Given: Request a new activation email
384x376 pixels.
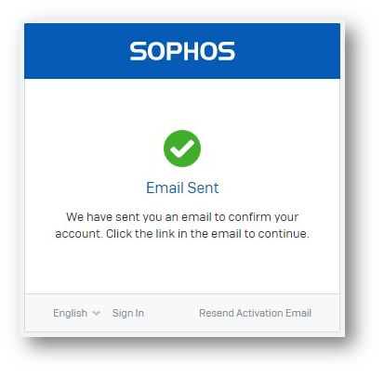Looking at the screenshot, I should coord(255,313).
